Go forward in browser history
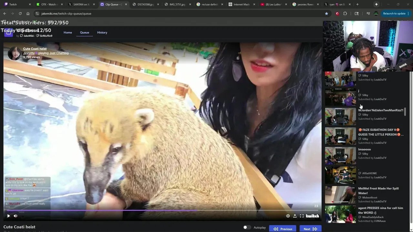The height and width of the screenshot is (232, 413). (12, 14)
